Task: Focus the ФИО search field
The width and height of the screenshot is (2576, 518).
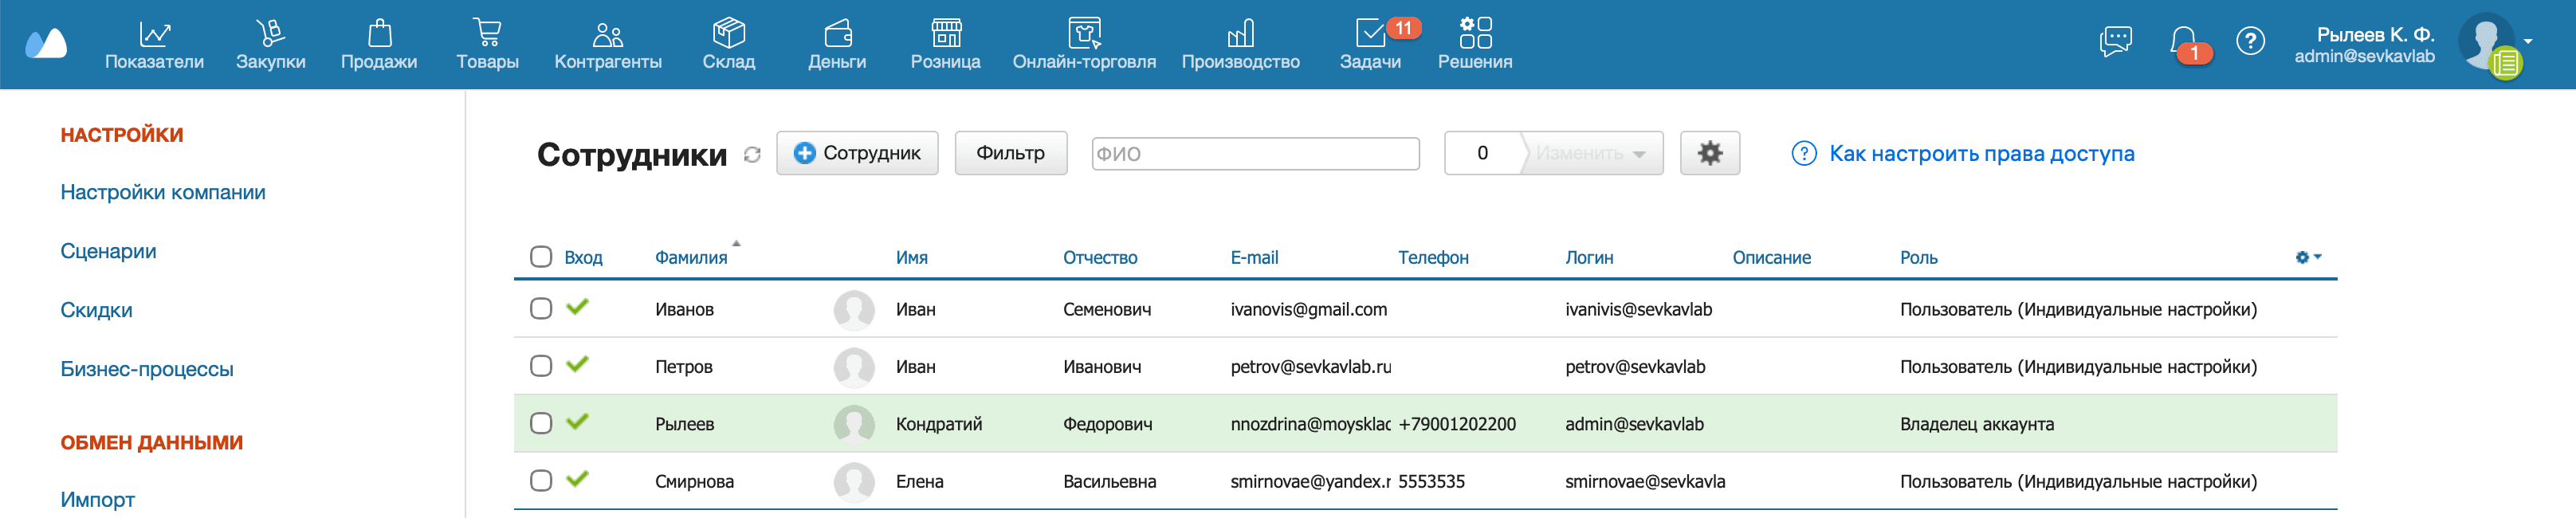Action: (1255, 153)
